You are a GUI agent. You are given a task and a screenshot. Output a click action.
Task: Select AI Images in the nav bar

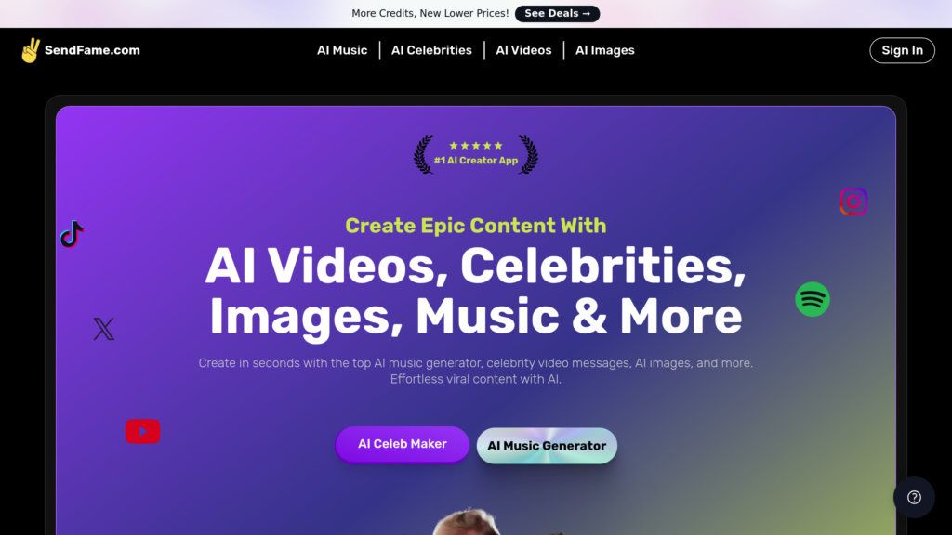604,50
